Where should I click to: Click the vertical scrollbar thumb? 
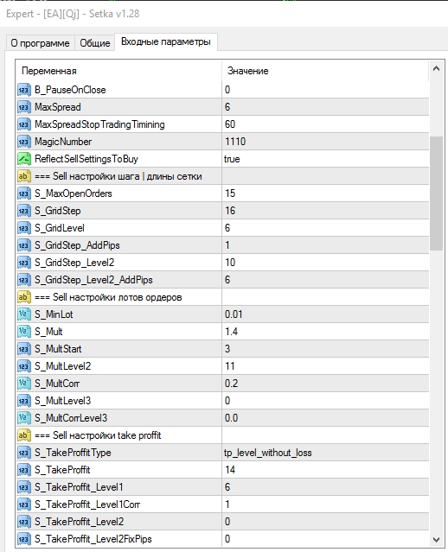pyautogui.click(x=436, y=194)
